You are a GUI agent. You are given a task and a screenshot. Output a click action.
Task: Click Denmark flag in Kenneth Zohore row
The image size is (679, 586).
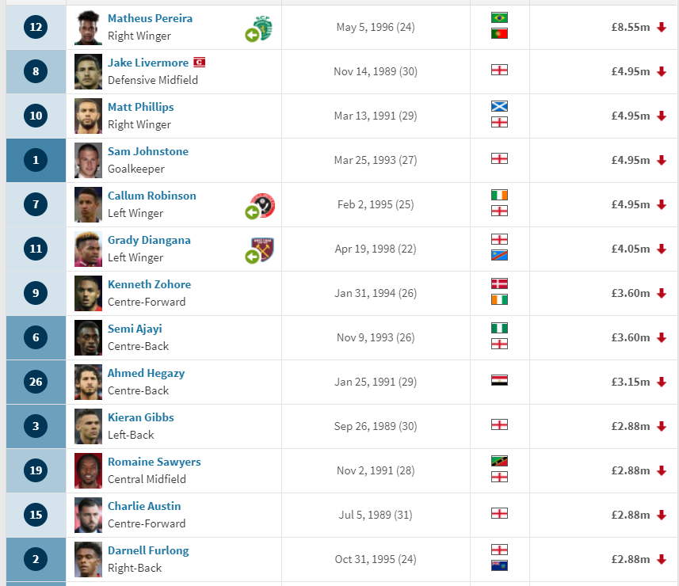[499, 284]
